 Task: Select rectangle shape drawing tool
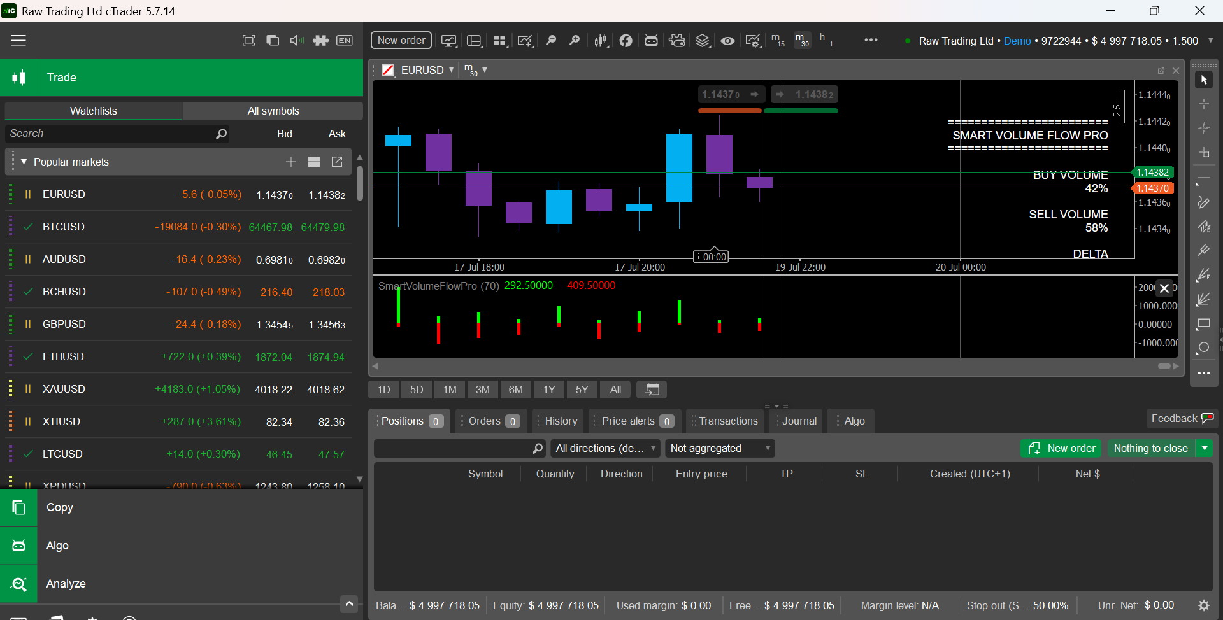[1203, 324]
